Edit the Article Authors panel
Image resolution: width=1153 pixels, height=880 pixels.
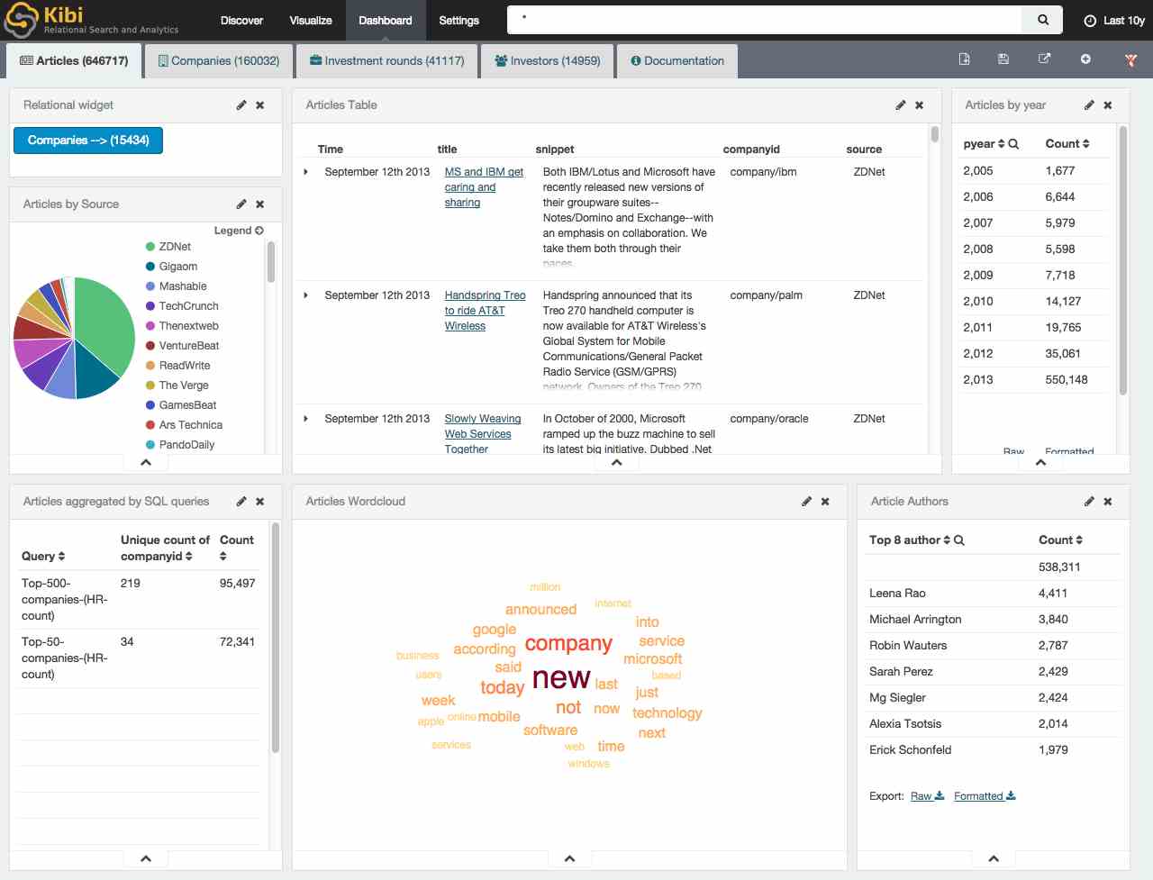click(x=1089, y=502)
